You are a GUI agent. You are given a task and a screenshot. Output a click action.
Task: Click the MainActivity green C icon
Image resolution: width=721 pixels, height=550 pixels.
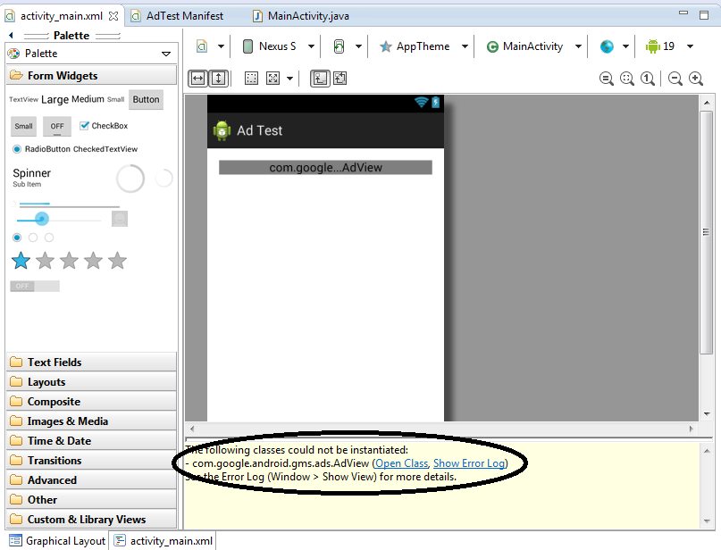(492, 46)
